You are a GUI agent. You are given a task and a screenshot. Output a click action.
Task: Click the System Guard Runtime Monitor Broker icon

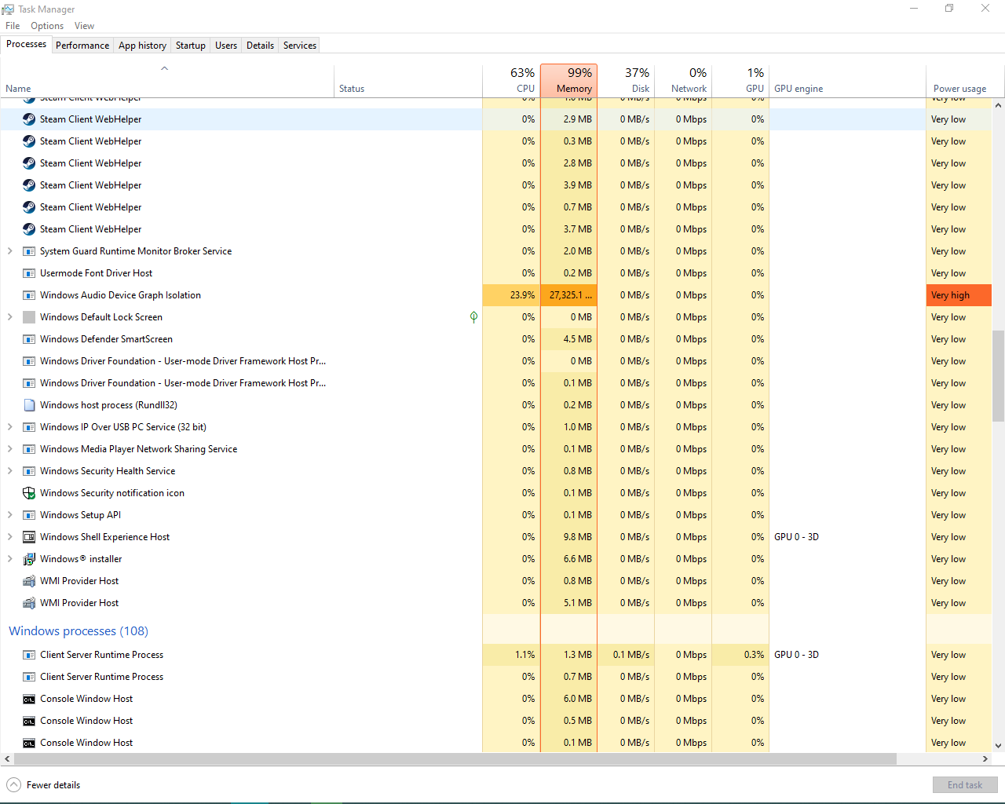tap(29, 251)
